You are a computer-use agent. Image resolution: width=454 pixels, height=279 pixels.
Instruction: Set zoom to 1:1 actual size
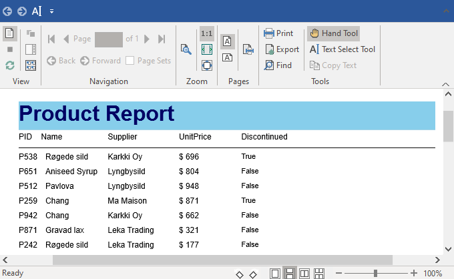207,33
